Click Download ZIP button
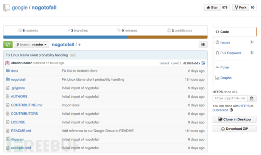 235,129
